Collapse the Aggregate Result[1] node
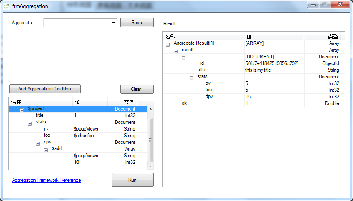Viewport: 353px width, 201px height. coord(168,45)
